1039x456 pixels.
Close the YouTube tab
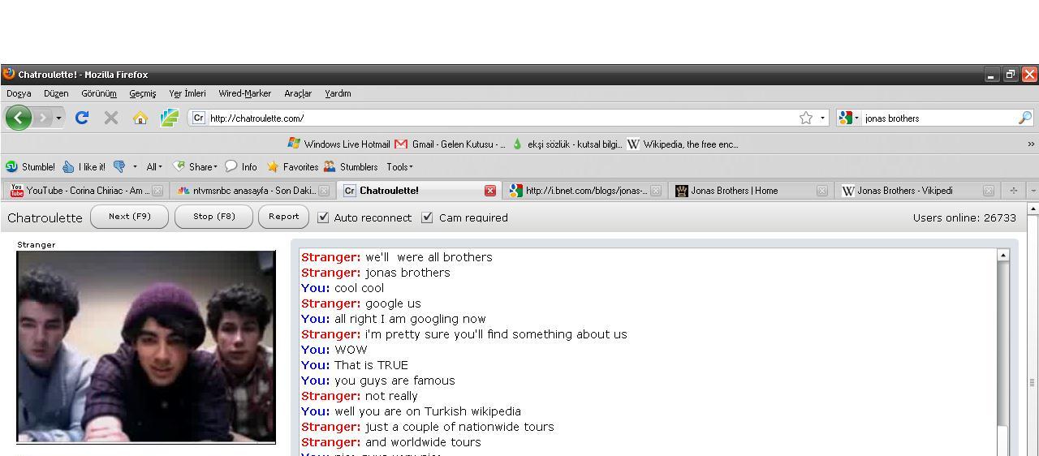tap(157, 191)
